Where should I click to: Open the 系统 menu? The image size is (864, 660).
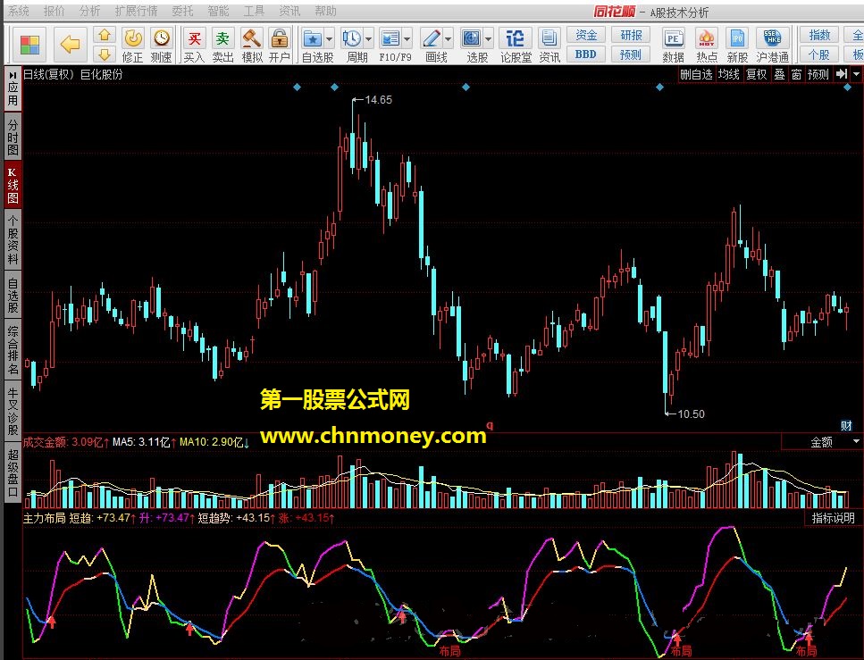pos(18,11)
